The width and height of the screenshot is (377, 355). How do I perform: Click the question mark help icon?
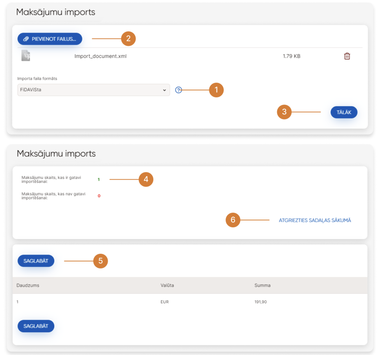coord(178,90)
